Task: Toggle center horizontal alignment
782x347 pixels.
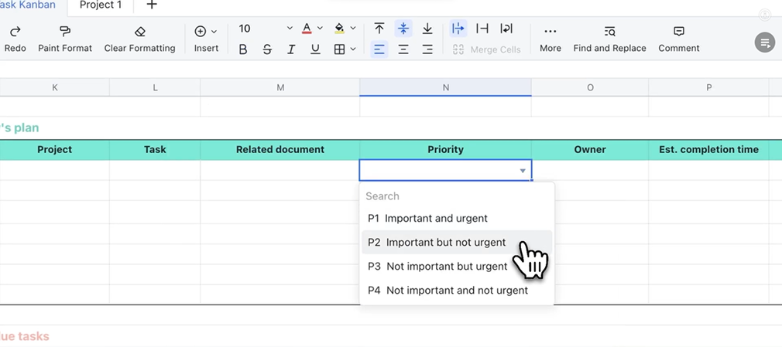Action: pyautogui.click(x=403, y=49)
